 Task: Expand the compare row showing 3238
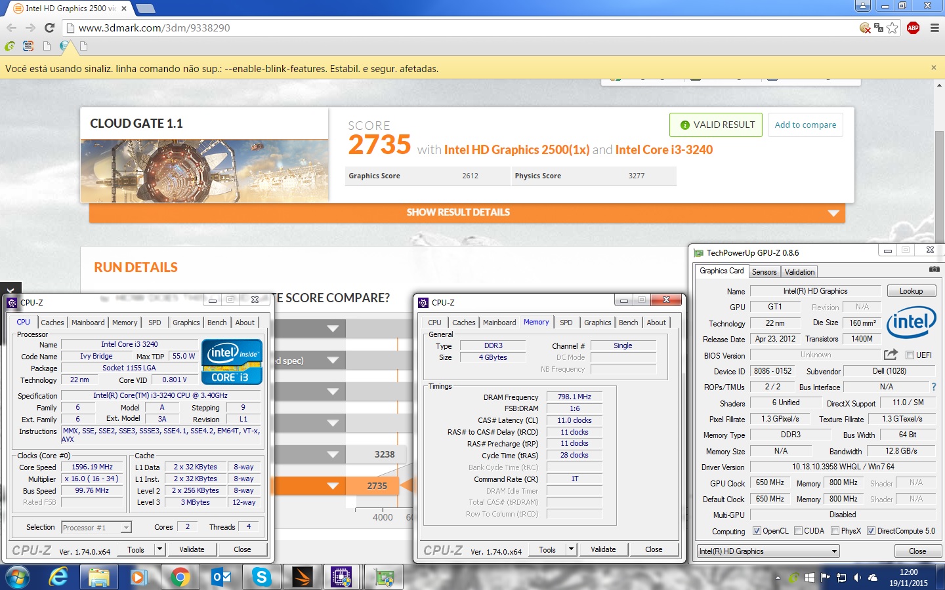333,454
